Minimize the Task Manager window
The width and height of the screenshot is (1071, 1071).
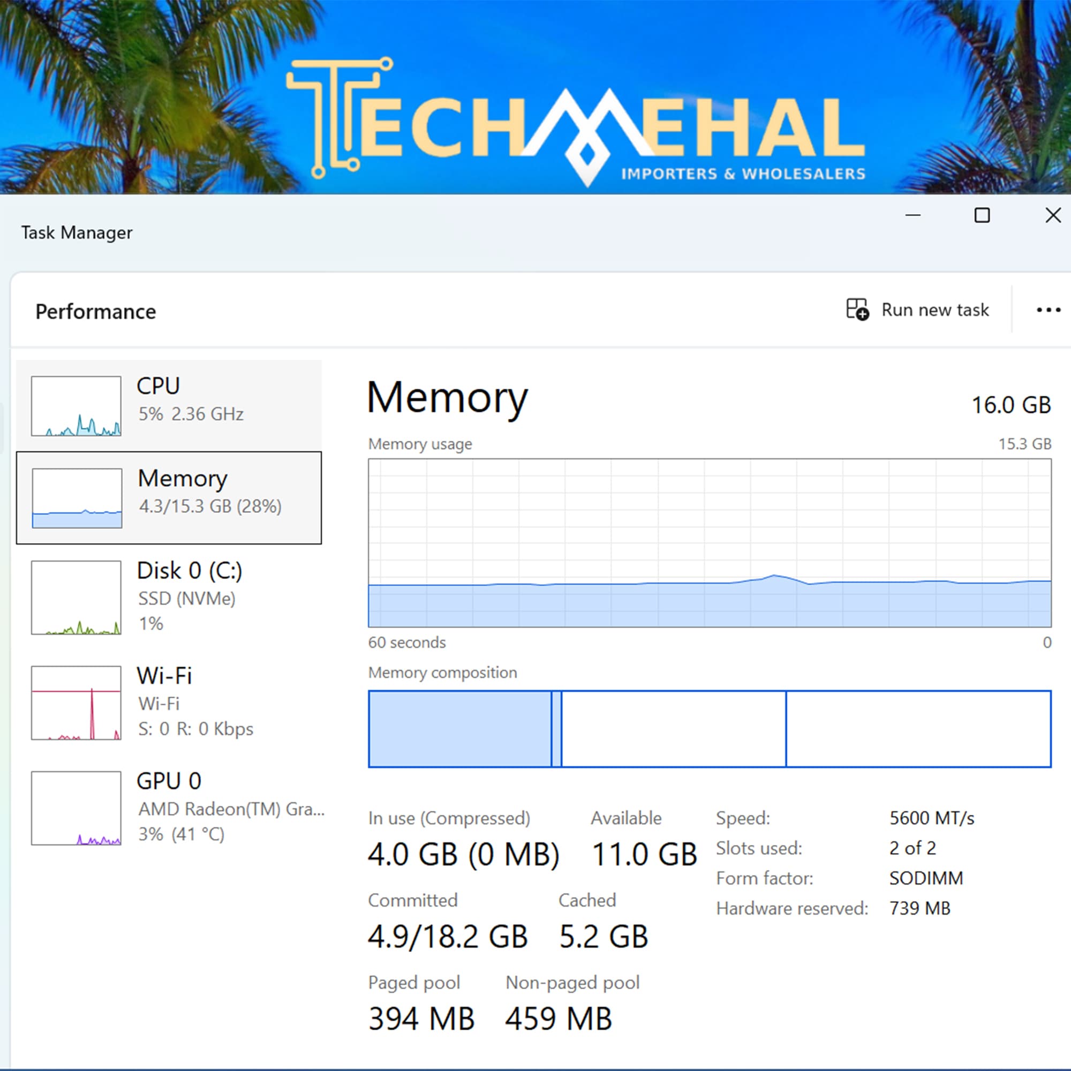[x=913, y=215]
